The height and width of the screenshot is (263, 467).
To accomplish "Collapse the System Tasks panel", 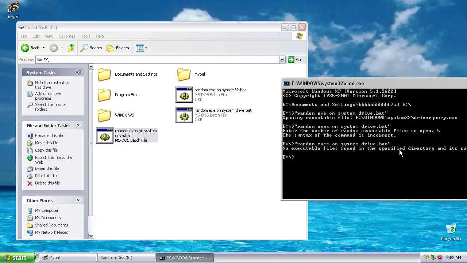I will tap(78, 72).
